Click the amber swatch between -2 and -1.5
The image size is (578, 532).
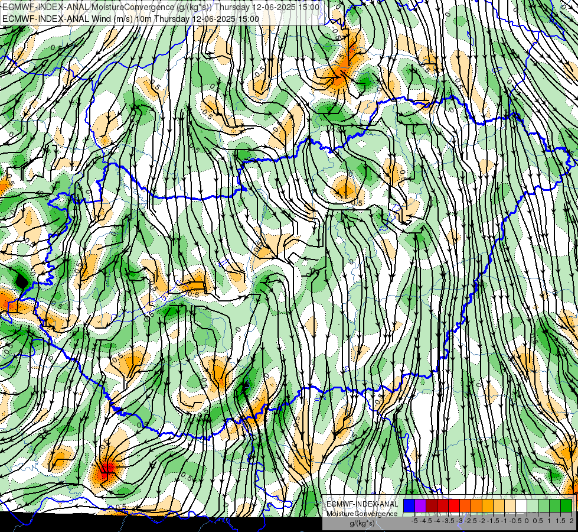[x=488, y=505]
